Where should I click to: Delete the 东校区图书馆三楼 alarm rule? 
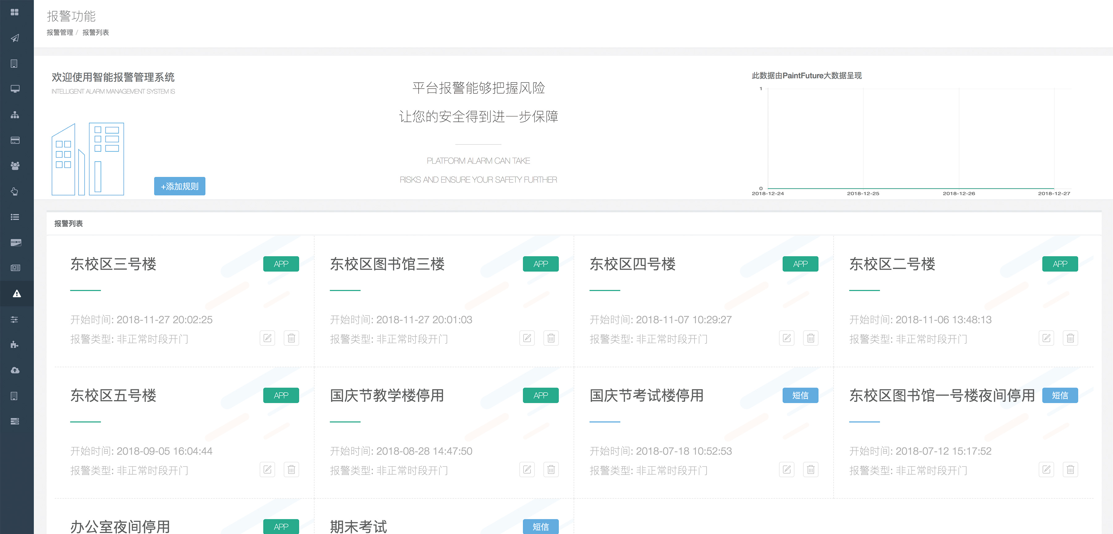(551, 338)
